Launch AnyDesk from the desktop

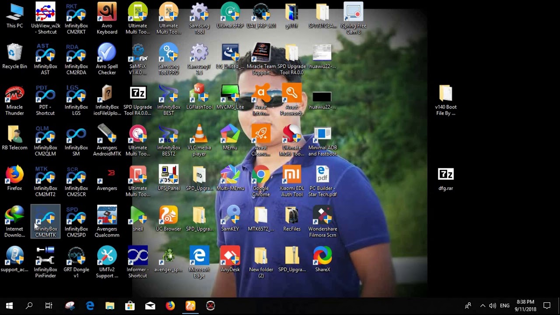pos(230,260)
